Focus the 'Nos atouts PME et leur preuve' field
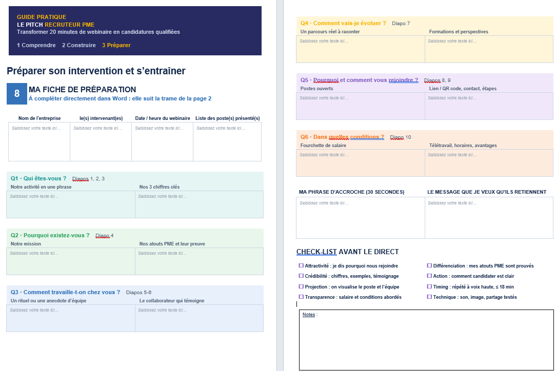The height and width of the screenshot is (371, 556). (x=200, y=261)
